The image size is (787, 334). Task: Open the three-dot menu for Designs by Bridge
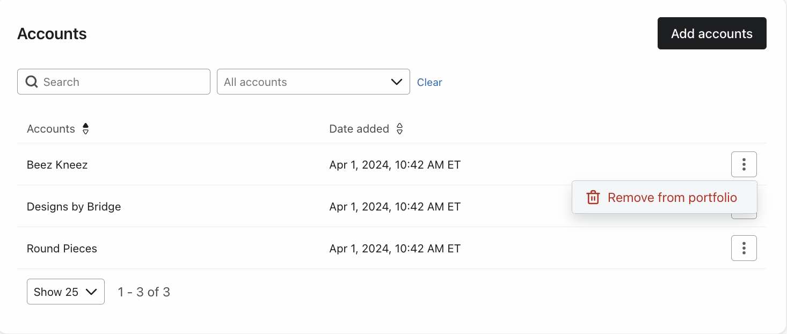click(744, 209)
